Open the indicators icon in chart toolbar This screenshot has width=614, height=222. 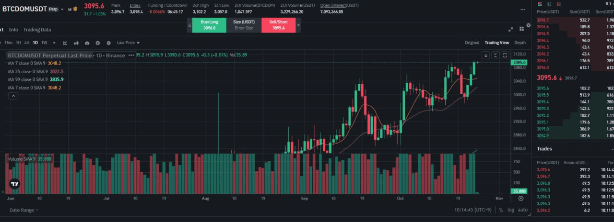pyautogui.click(x=65, y=43)
